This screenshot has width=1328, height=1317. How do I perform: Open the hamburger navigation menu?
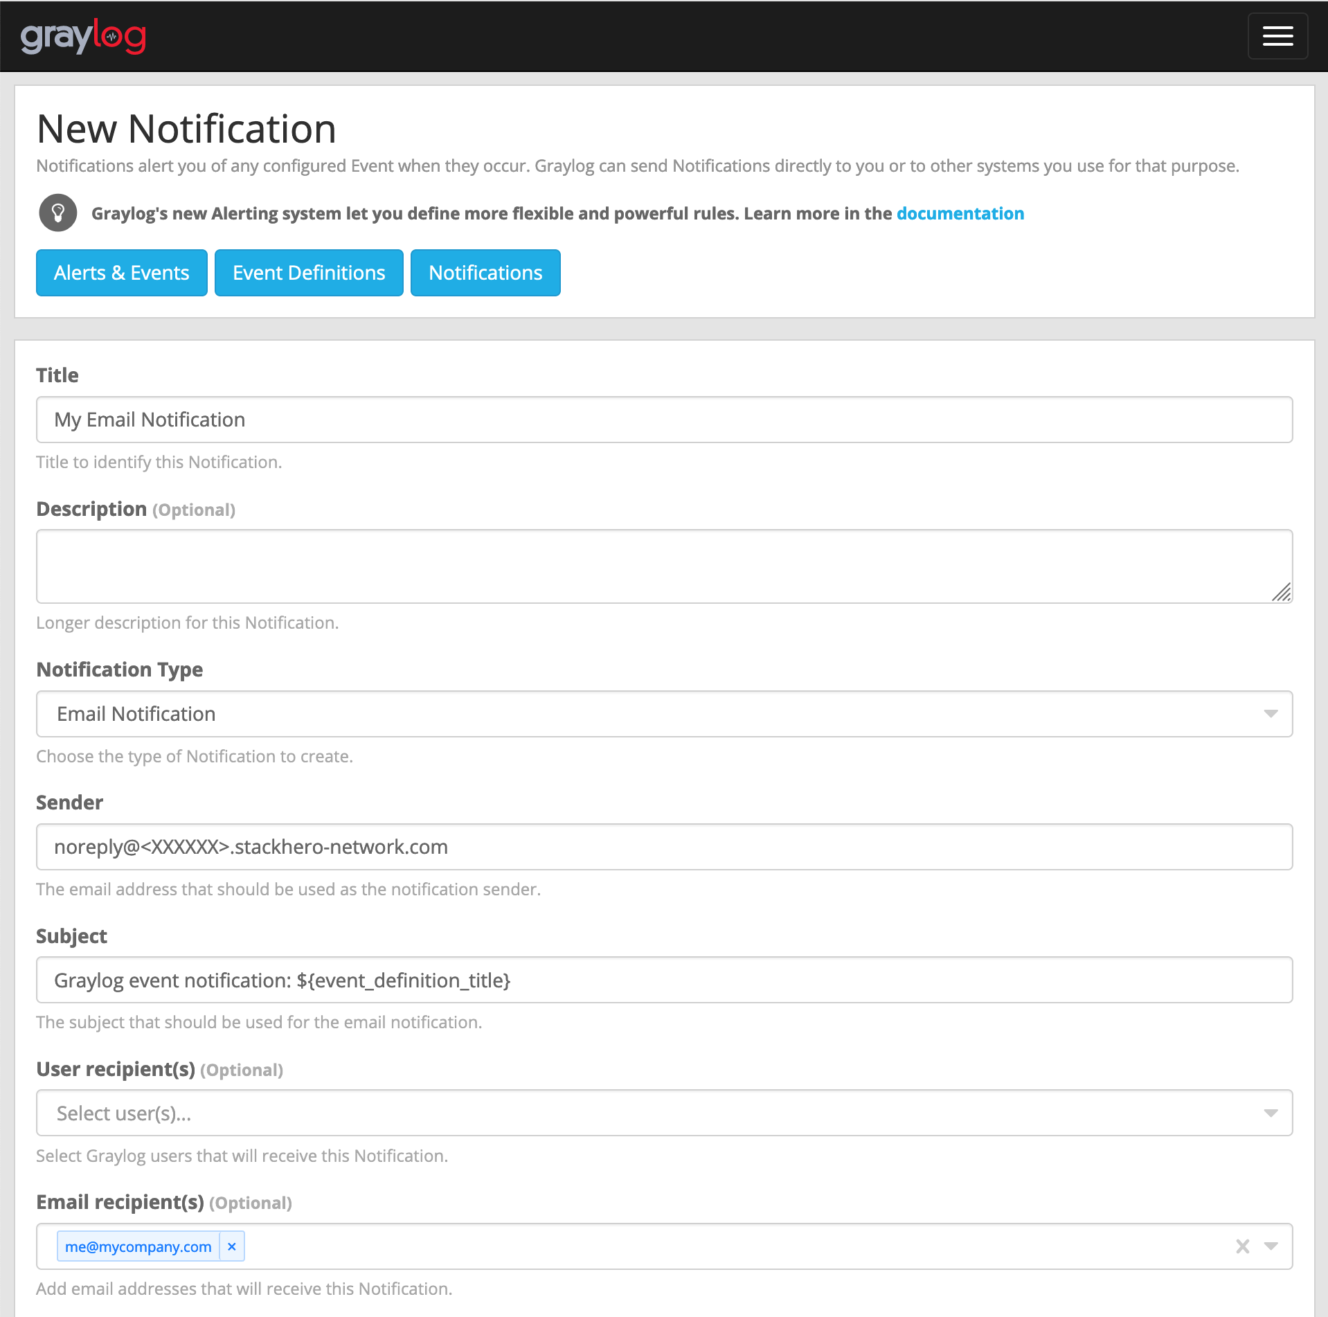coord(1277,35)
